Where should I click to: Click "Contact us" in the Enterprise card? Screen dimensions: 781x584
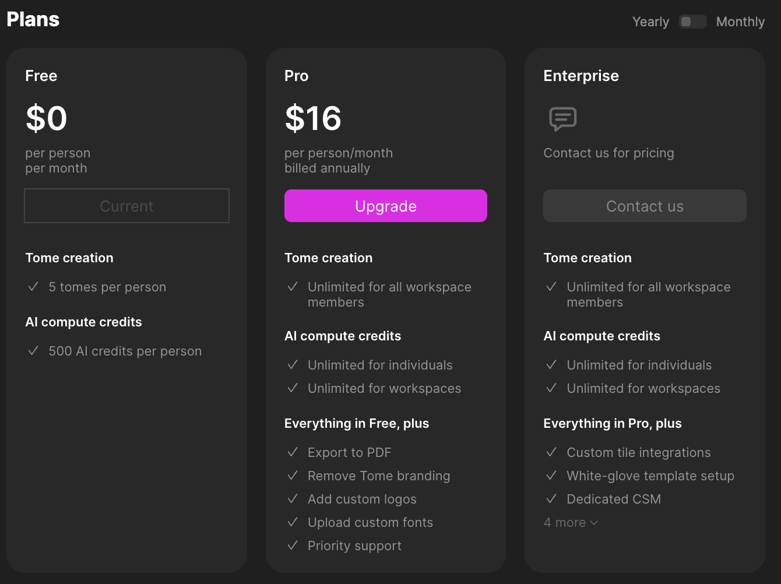point(645,206)
